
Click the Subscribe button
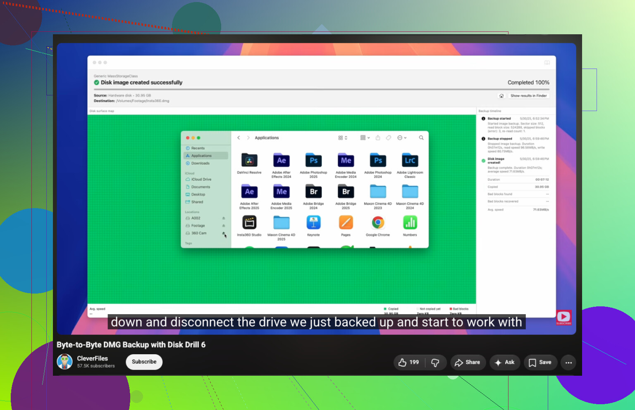pyautogui.click(x=144, y=362)
